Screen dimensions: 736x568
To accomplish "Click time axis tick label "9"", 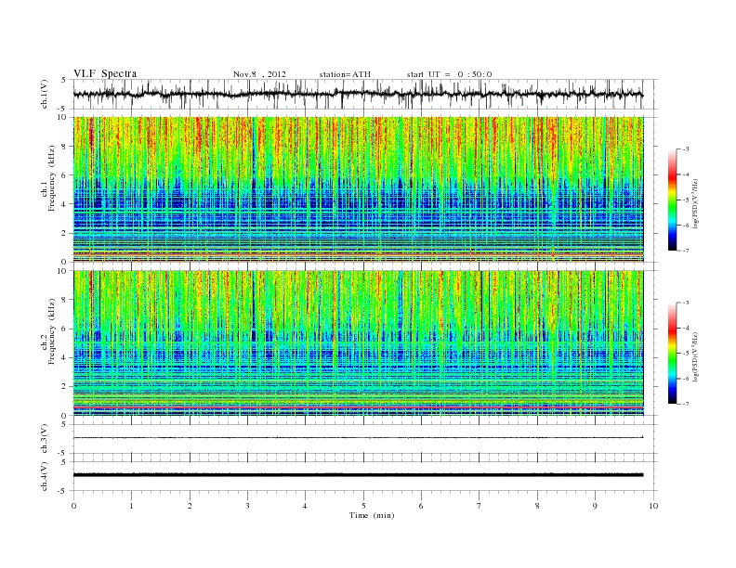I will 595,506.
